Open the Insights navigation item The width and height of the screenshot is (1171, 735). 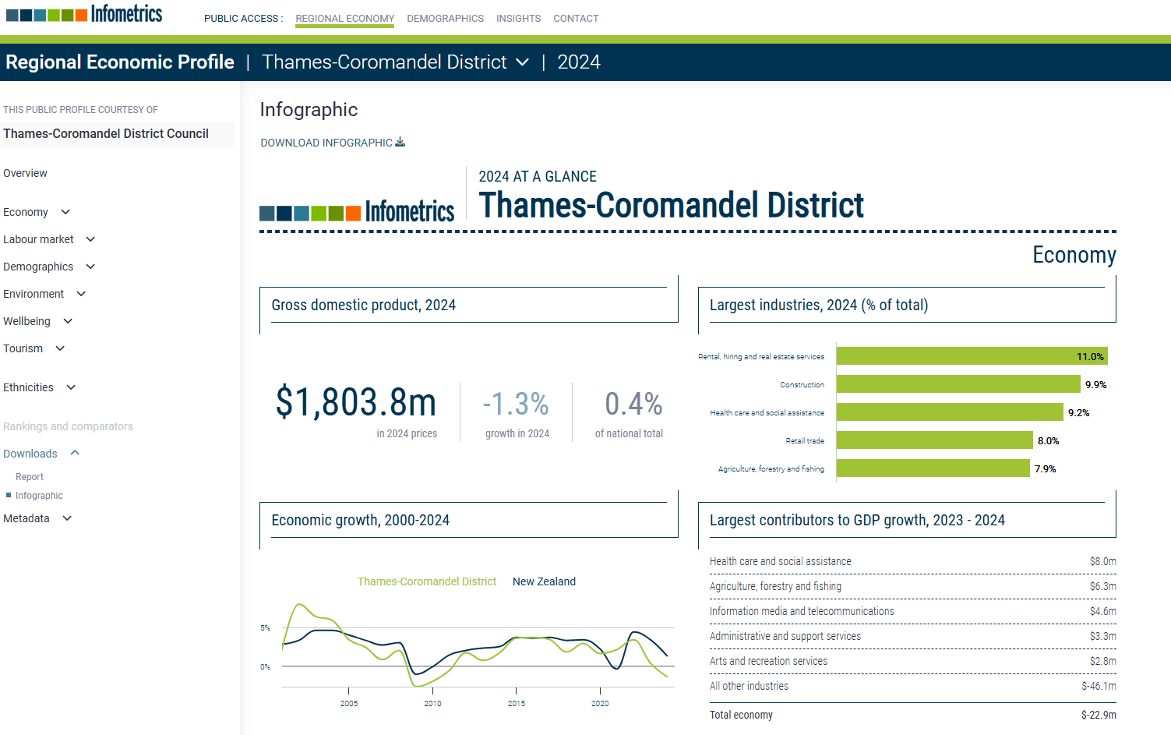pyautogui.click(x=518, y=19)
